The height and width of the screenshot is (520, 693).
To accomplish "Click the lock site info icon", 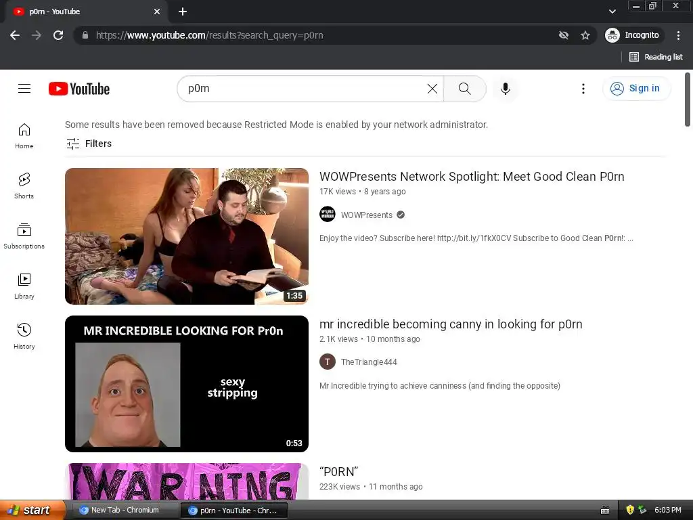I will [x=85, y=35].
